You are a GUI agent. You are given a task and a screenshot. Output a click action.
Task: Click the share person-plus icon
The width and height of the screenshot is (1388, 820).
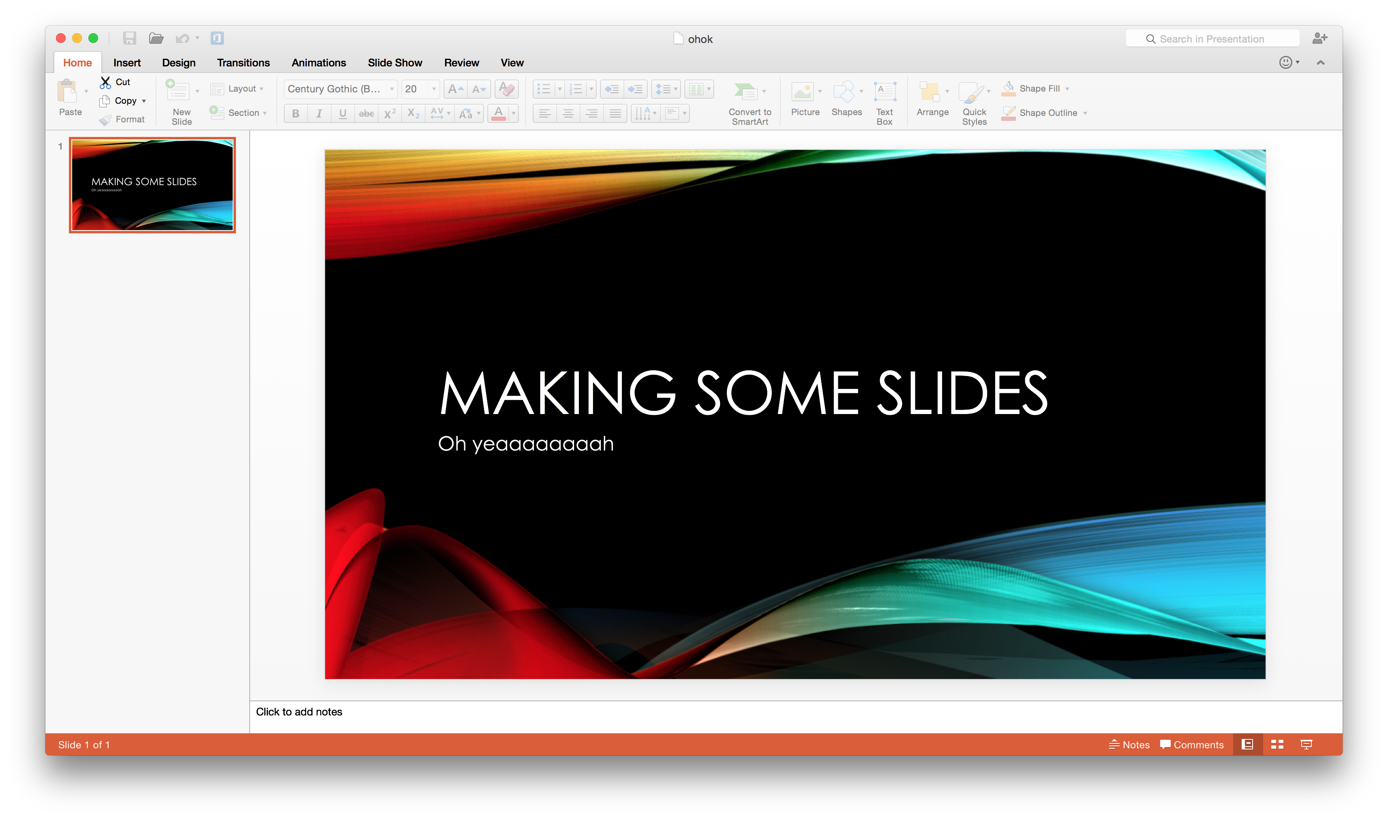tap(1319, 38)
